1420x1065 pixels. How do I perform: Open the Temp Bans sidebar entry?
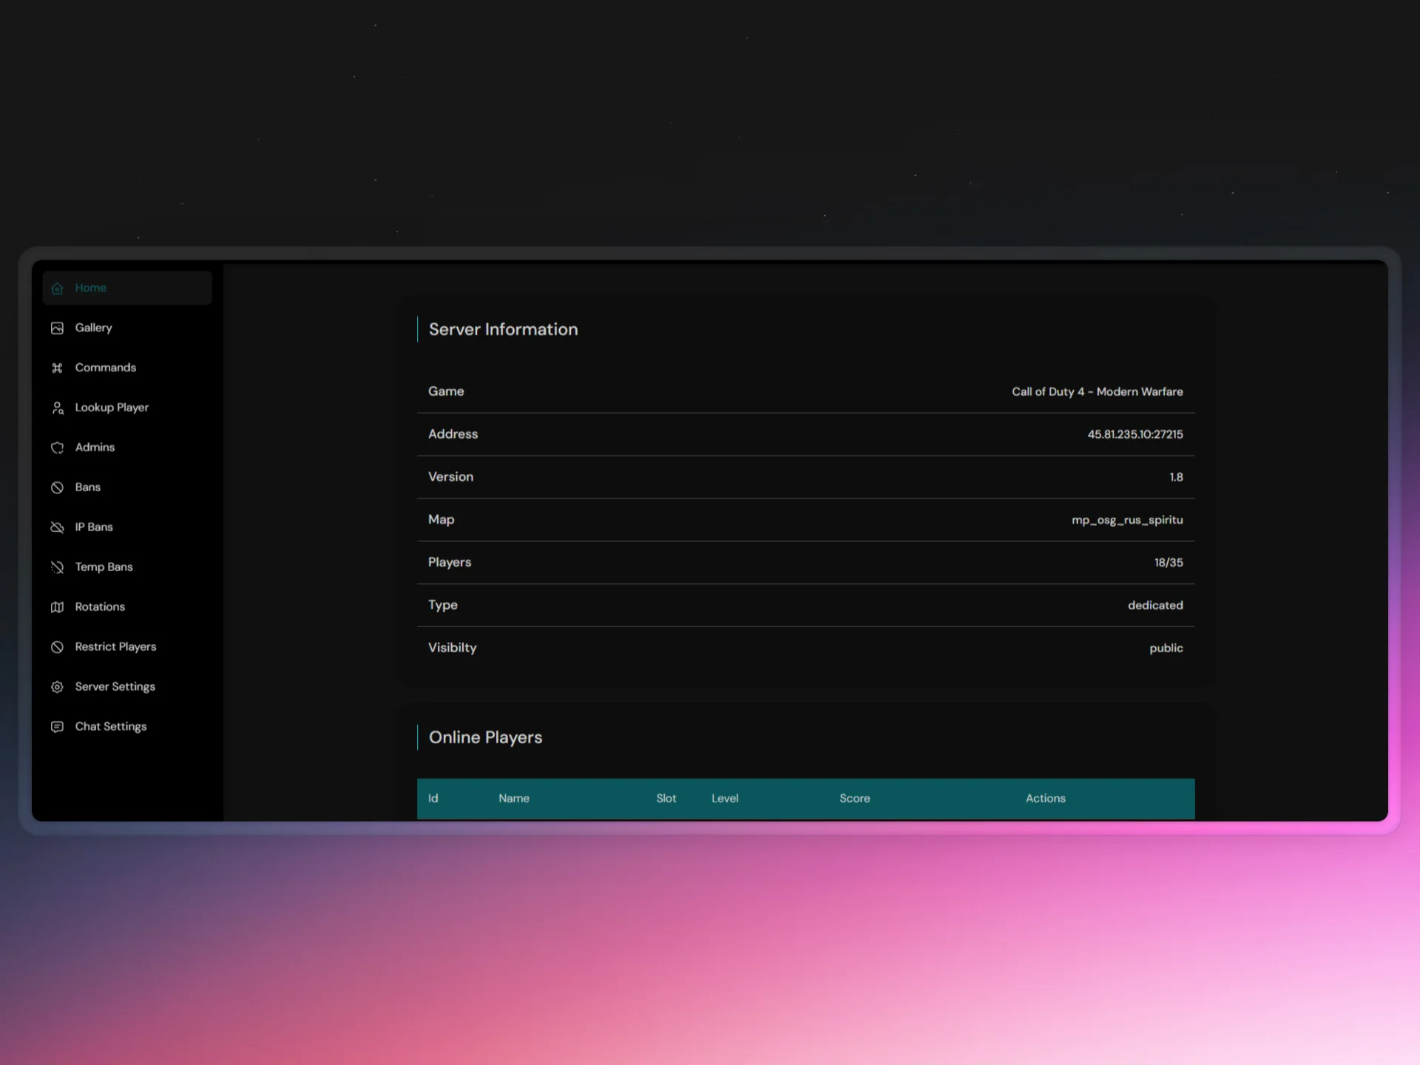pos(104,567)
